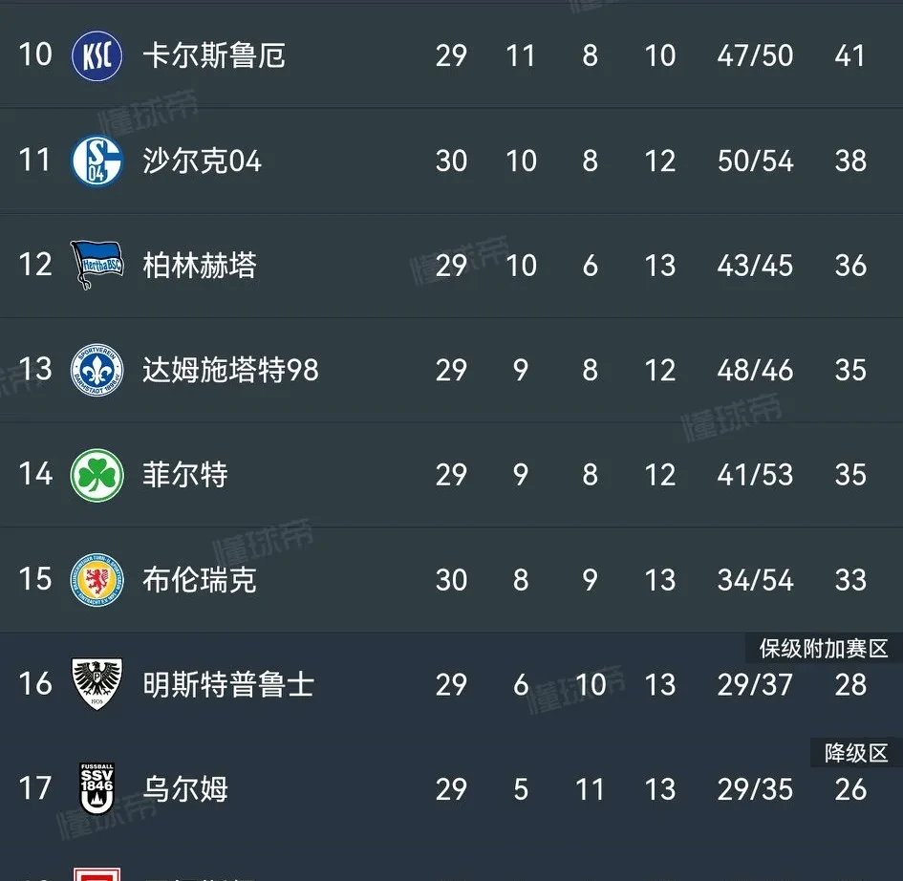Click the Karlsruher SC club crest
The image size is (903, 881).
tap(96, 55)
